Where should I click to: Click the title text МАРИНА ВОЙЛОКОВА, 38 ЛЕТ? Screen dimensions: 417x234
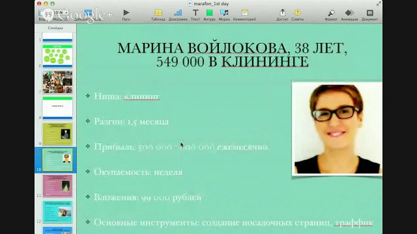232,48
